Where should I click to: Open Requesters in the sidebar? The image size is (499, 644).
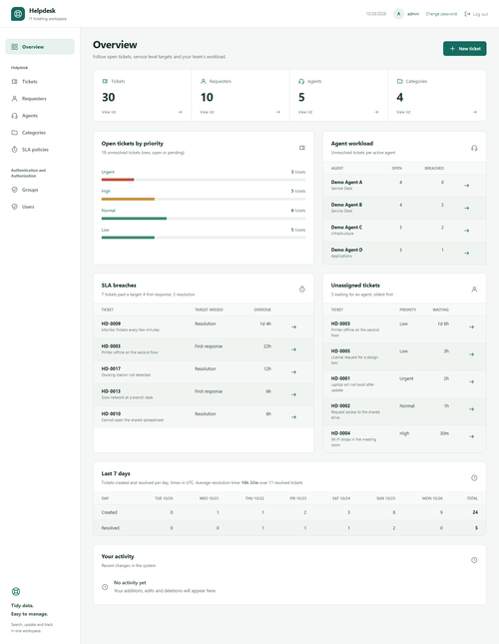pyautogui.click(x=40, y=99)
